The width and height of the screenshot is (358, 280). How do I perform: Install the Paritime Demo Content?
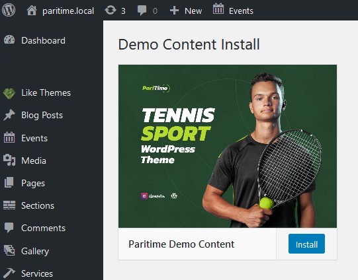click(306, 244)
